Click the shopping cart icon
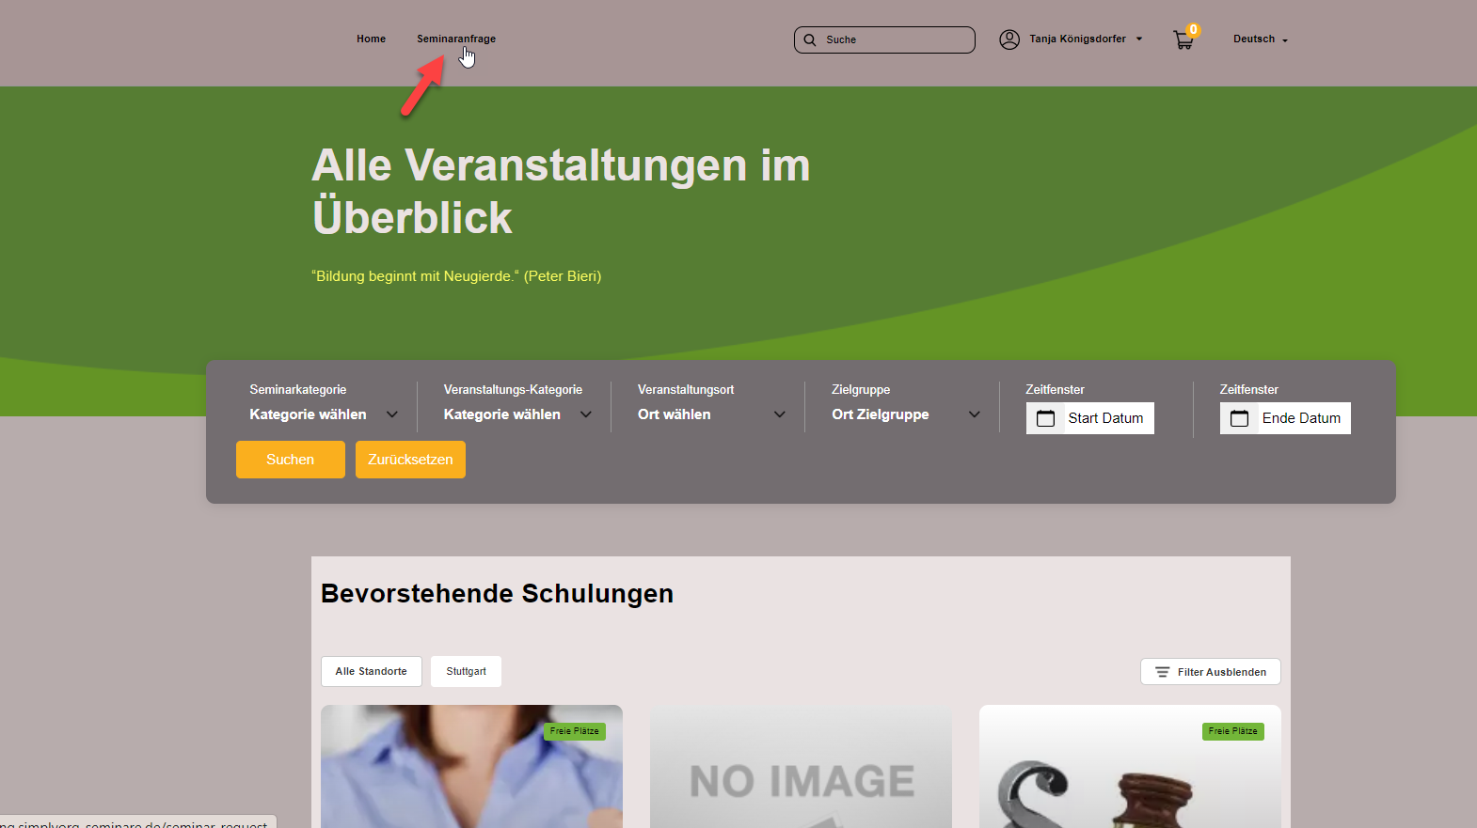This screenshot has height=828, width=1477. point(1183,40)
